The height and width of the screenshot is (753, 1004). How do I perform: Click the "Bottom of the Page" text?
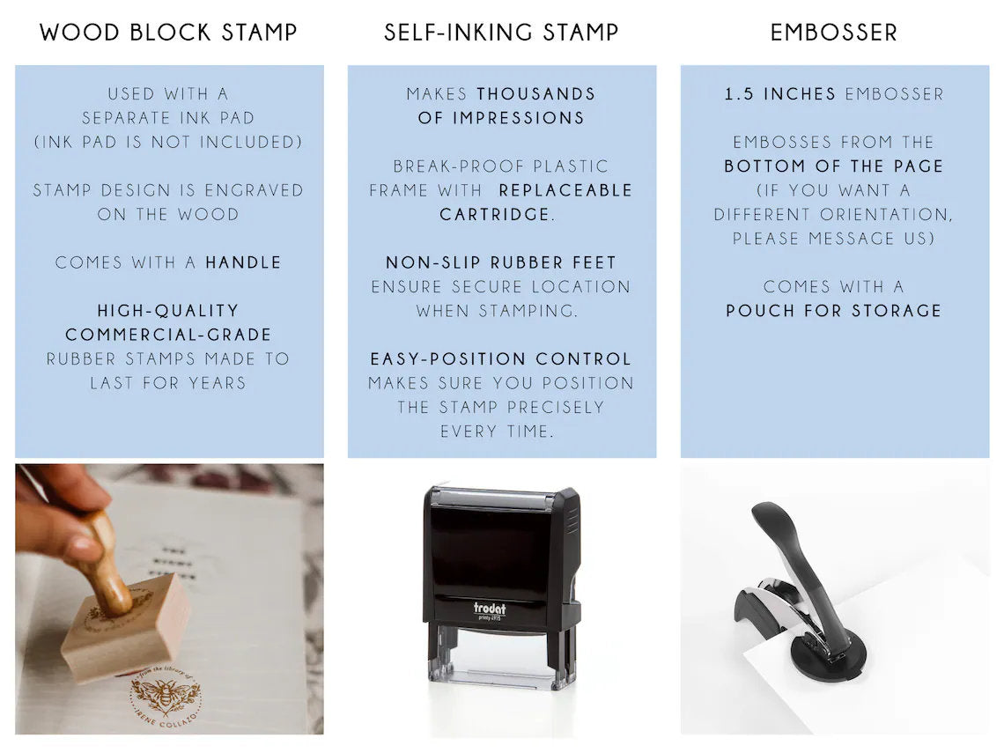pos(834,166)
